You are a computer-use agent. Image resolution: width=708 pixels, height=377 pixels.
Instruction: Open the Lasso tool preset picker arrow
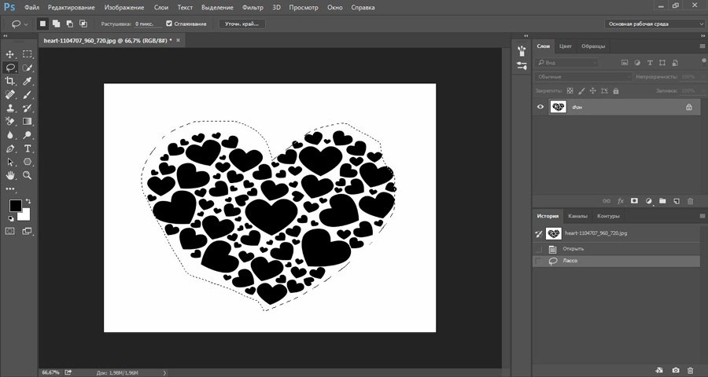coord(26,24)
